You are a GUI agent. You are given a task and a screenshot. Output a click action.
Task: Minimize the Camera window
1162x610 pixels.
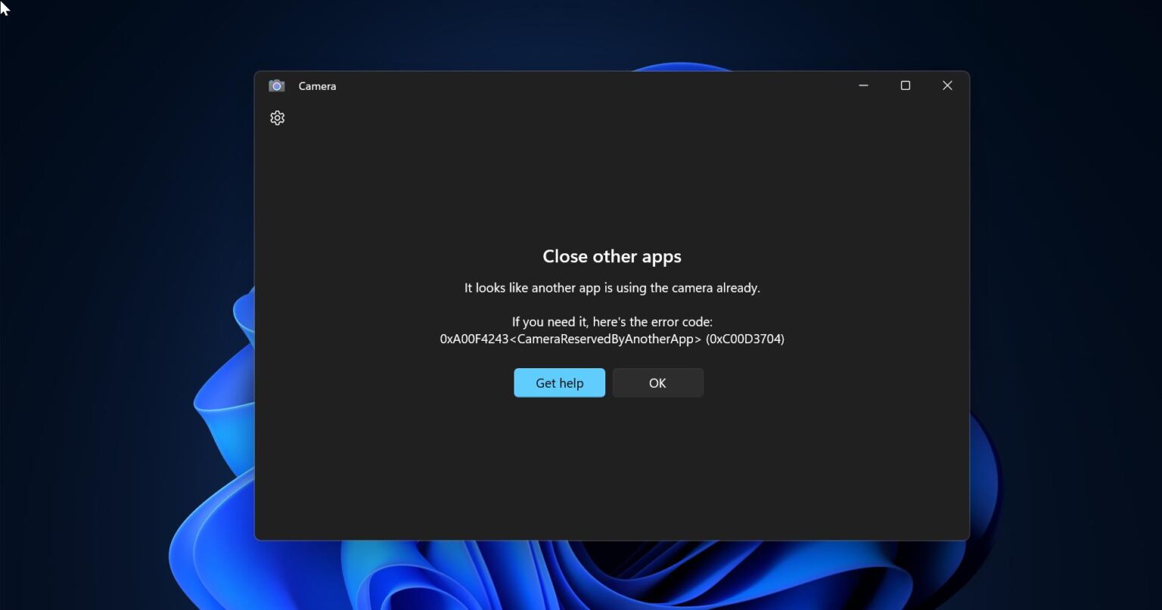(x=863, y=85)
